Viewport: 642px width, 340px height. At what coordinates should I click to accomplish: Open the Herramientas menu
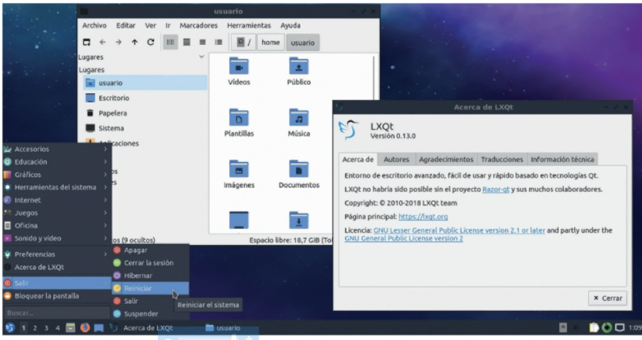249,25
